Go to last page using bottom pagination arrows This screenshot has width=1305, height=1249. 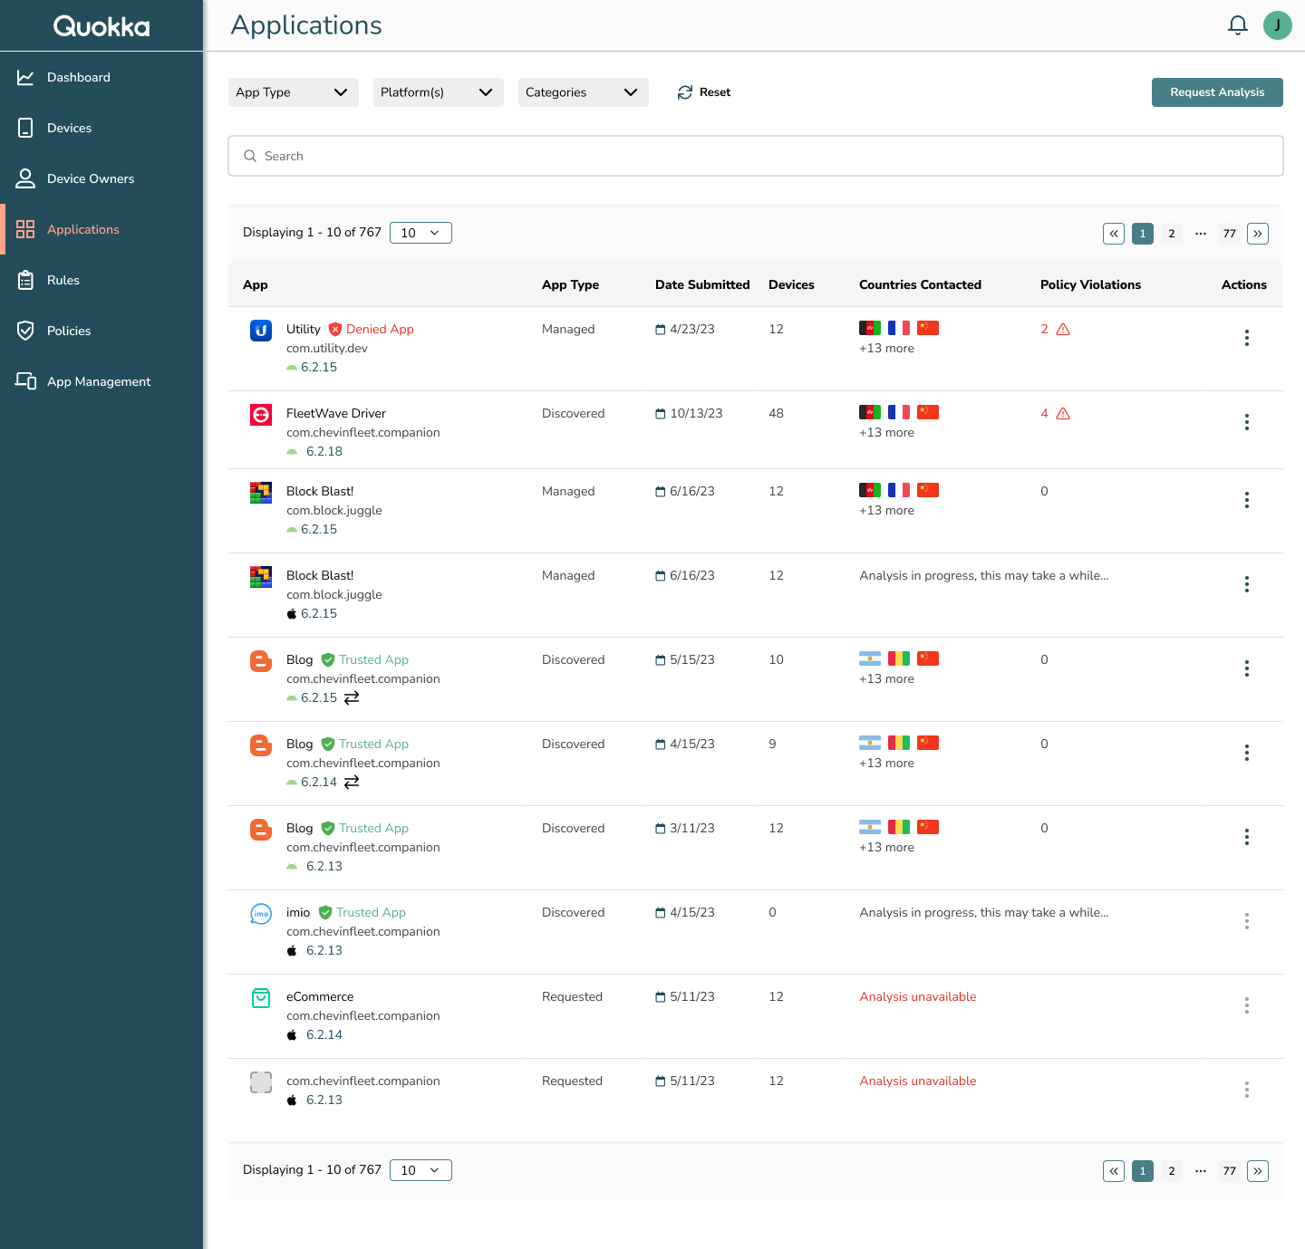[1258, 1171]
